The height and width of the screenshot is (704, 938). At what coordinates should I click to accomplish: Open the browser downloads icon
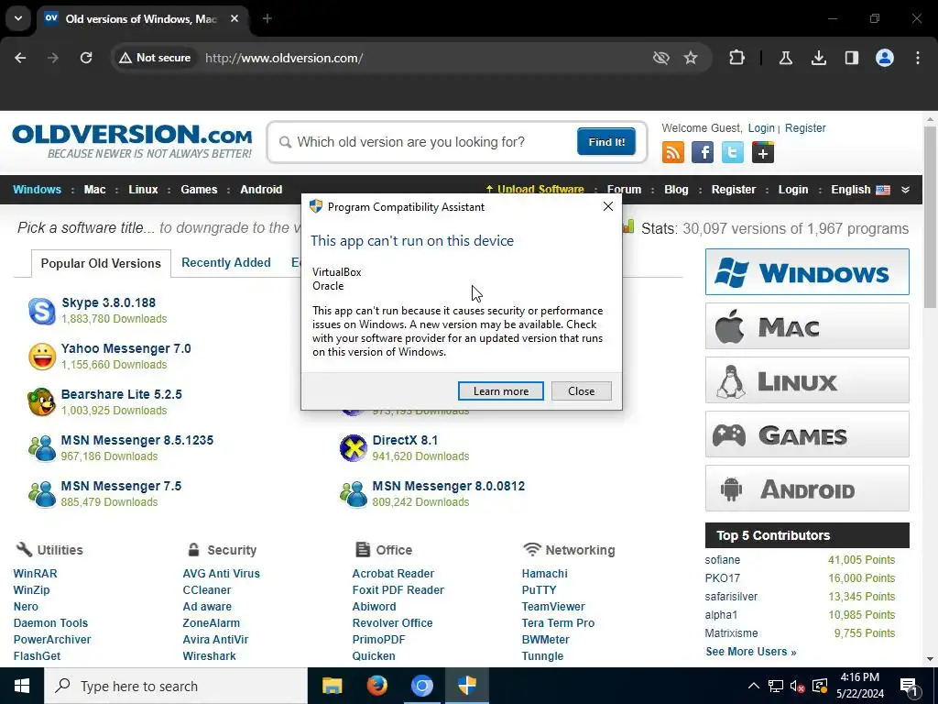pyautogui.click(x=818, y=58)
